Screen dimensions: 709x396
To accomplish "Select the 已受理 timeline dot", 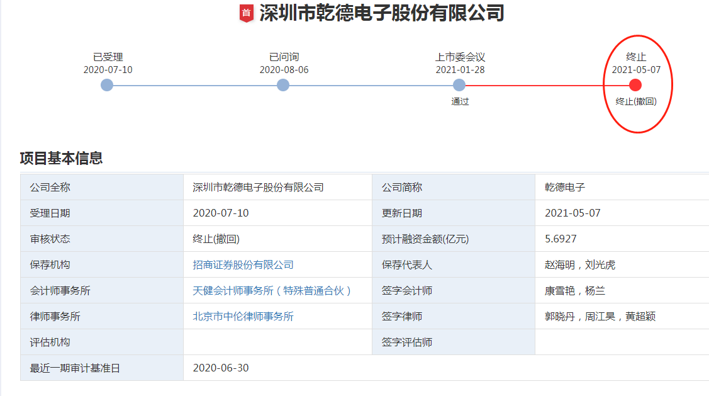I will pos(107,85).
